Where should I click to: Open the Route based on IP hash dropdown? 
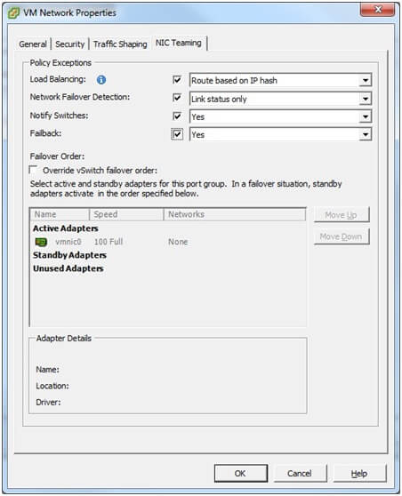coord(280,80)
